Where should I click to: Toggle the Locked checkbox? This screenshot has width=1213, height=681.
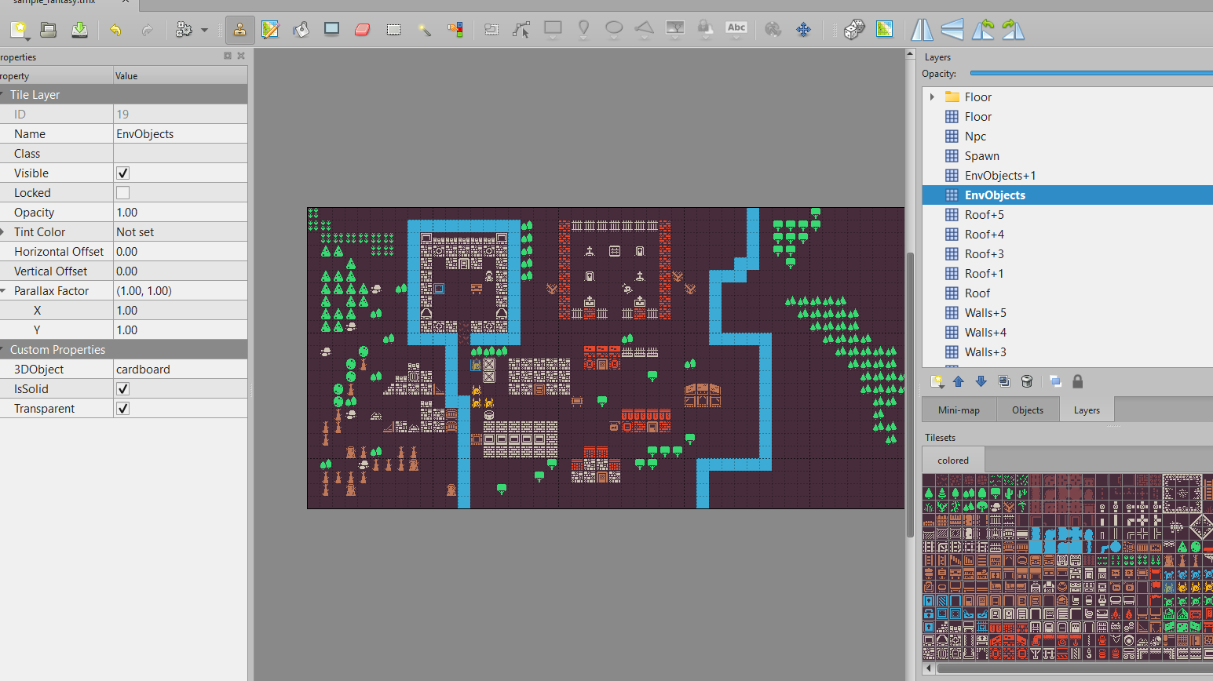click(122, 193)
